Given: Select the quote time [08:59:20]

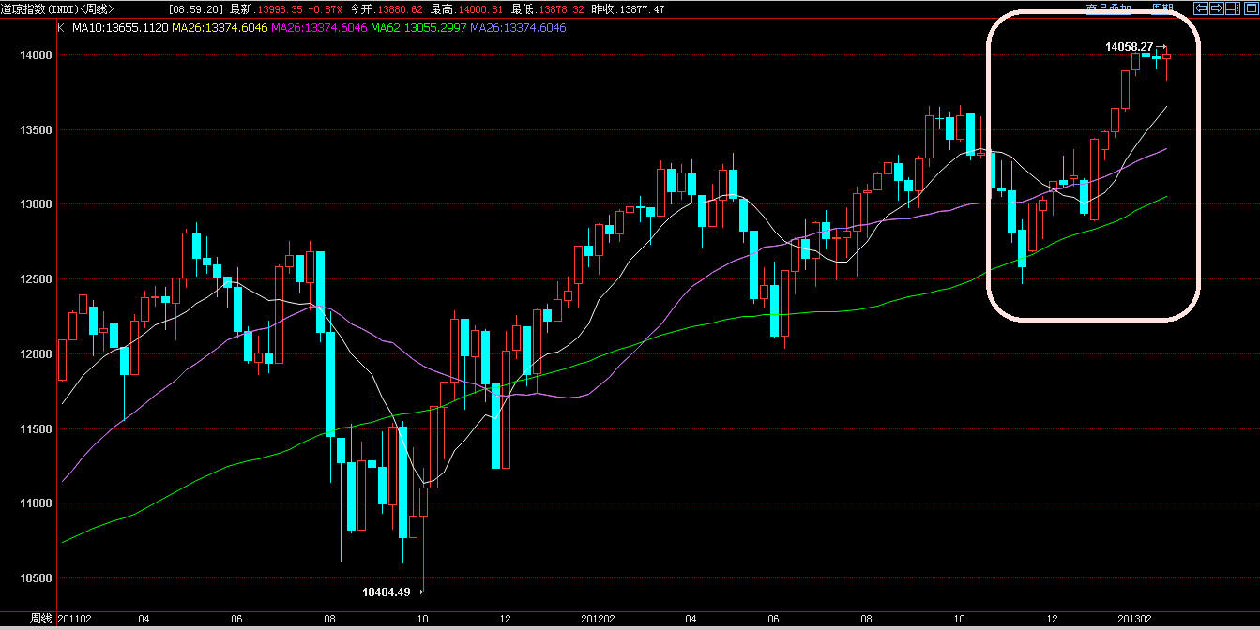Looking at the screenshot, I should tap(197, 9).
